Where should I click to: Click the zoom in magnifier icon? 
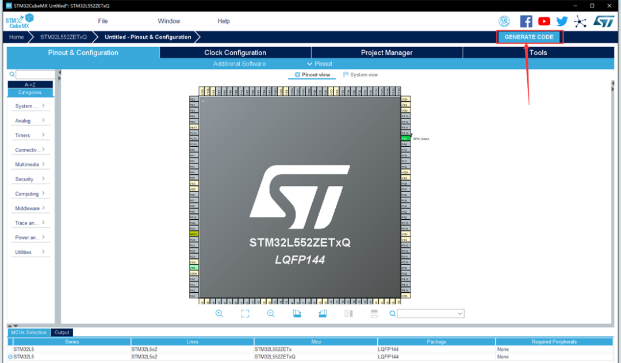(x=219, y=313)
